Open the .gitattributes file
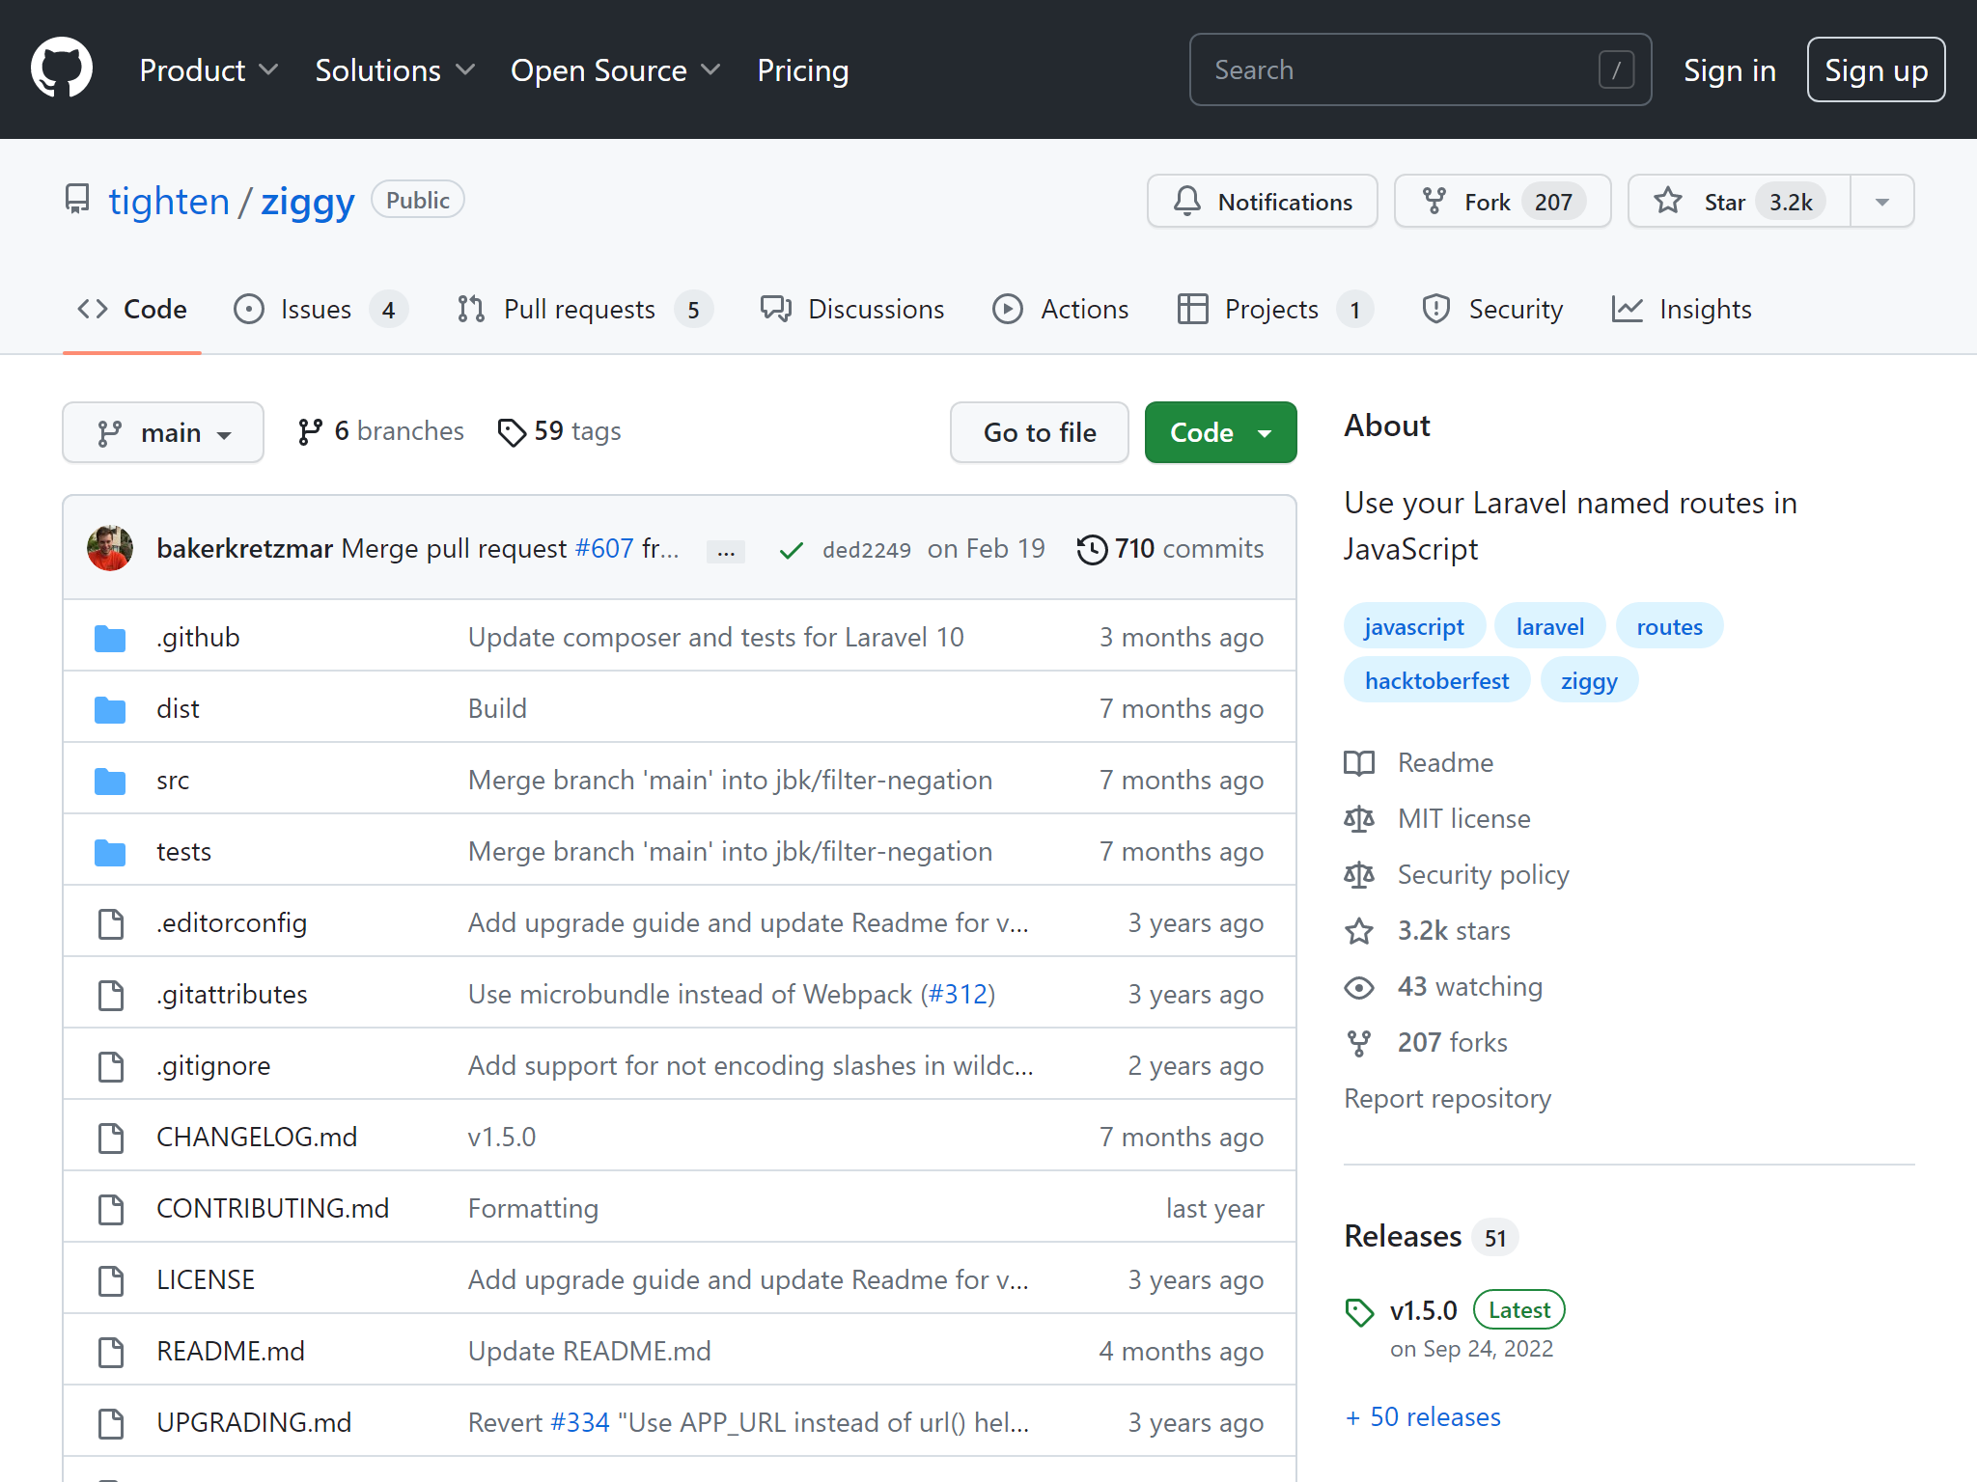 pyautogui.click(x=232, y=994)
